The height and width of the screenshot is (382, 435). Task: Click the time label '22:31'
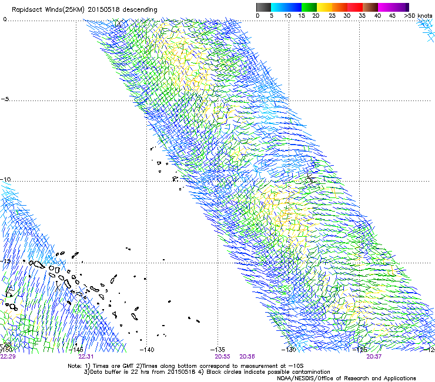coord(86,357)
